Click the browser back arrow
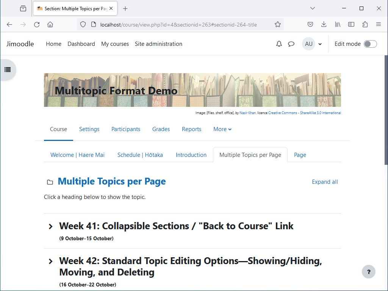The width and height of the screenshot is (388, 291). [9, 25]
